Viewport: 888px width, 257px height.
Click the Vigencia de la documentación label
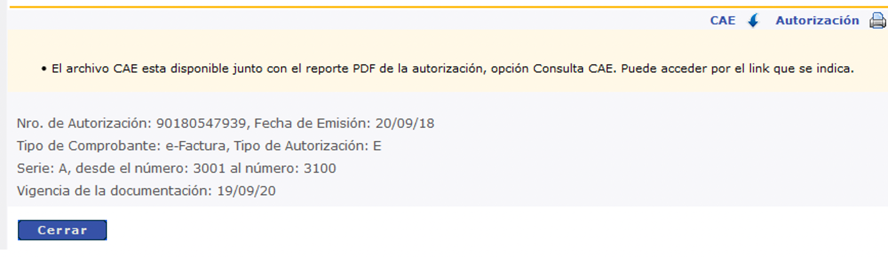pyautogui.click(x=114, y=191)
